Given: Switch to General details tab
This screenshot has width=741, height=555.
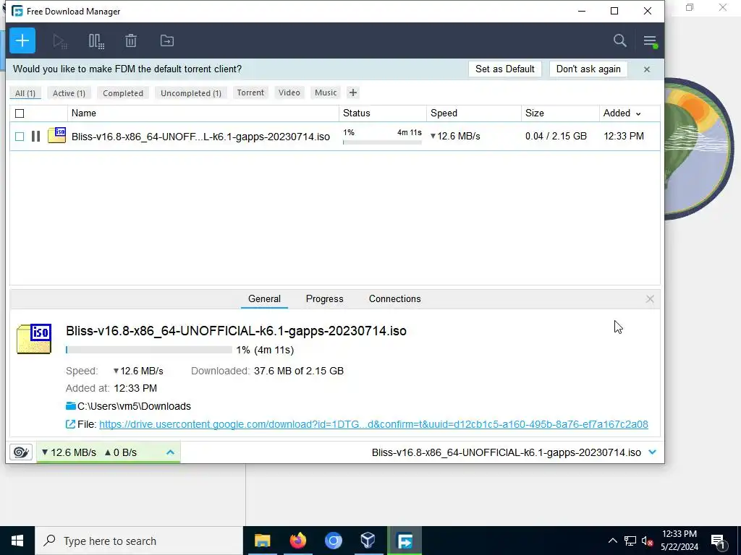Looking at the screenshot, I should (264, 298).
